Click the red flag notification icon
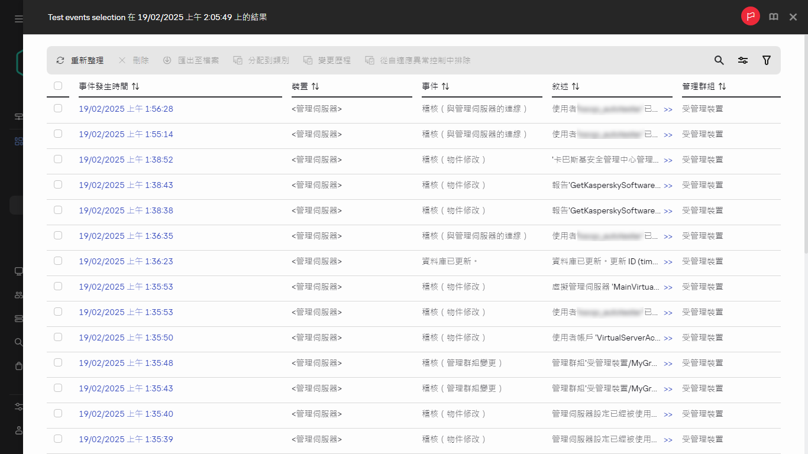 (750, 17)
